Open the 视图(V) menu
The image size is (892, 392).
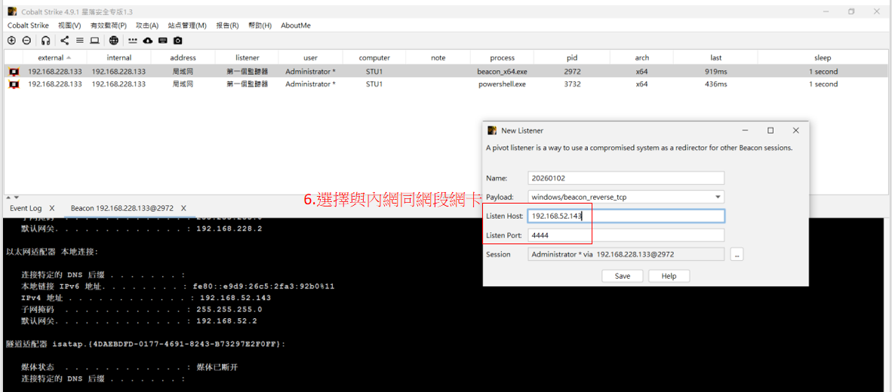(69, 26)
